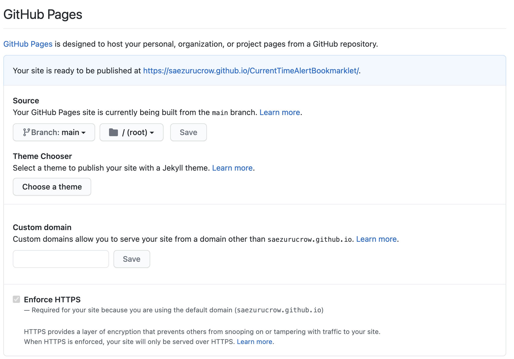The width and height of the screenshot is (514, 359).
Task: Click Learn more about custom domains
Action: (376, 239)
